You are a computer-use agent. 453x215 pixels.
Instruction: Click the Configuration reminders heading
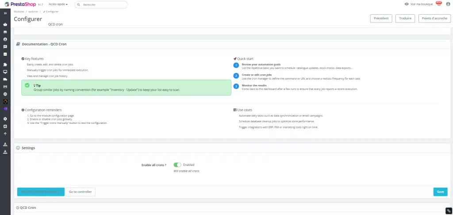(x=43, y=110)
